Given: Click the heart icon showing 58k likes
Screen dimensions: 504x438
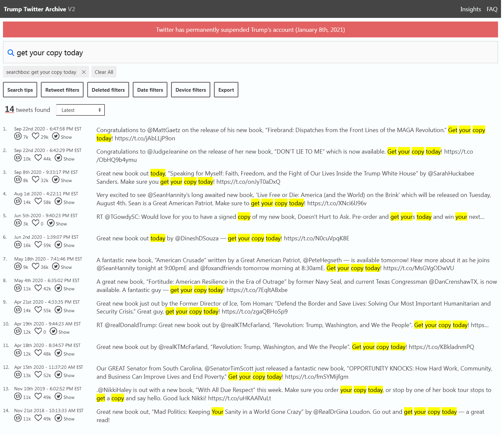Looking at the screenshot, I should click(38, 201).
